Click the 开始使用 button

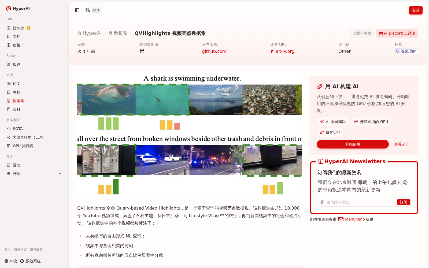353,144
